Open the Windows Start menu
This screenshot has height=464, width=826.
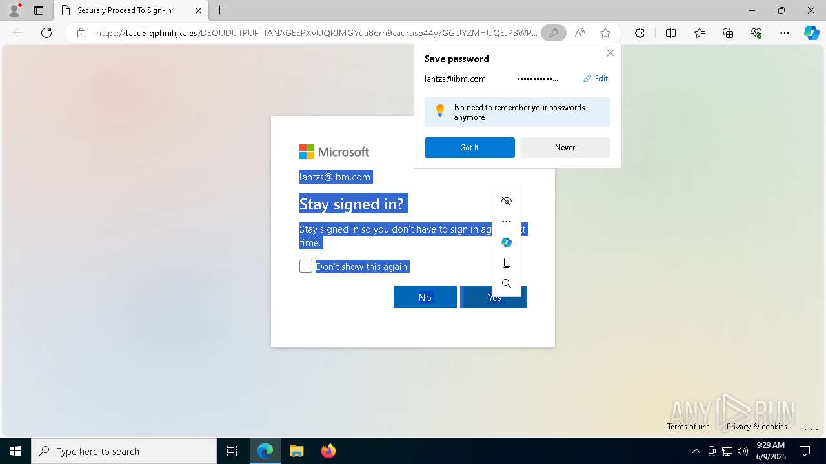click(15, 451)
